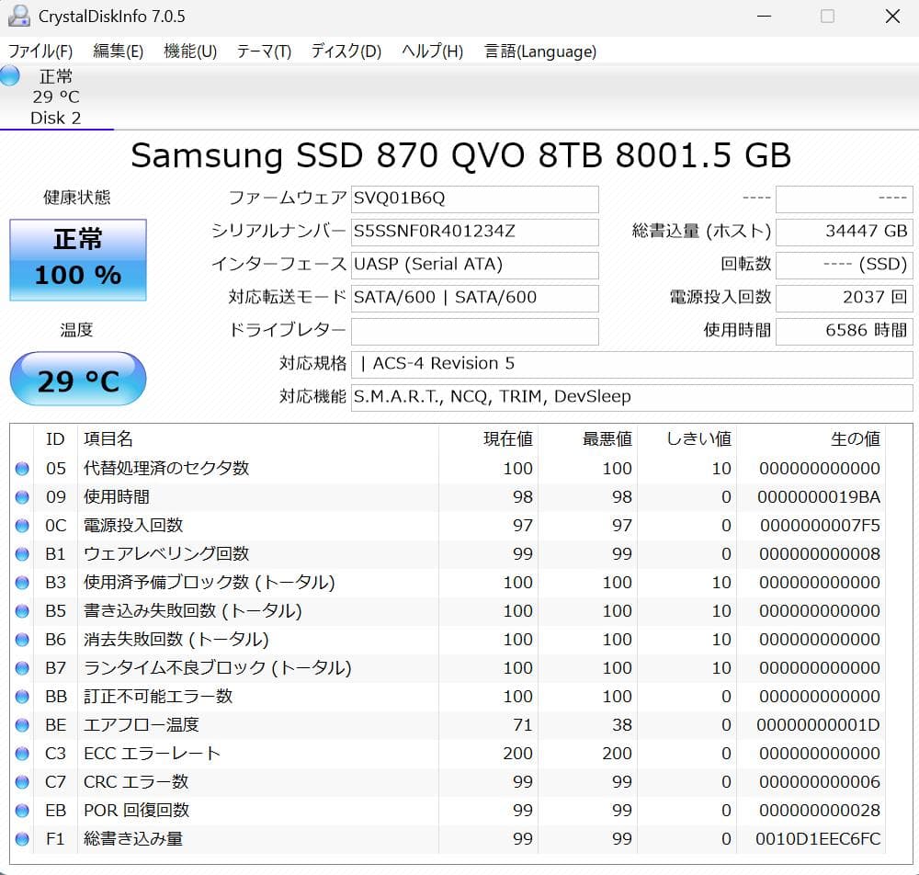Viewport: 919px width, 875px height.
Task: Click the blue status icon beside attribute 05
Action: pyautogui.click(x=21, y=469)
